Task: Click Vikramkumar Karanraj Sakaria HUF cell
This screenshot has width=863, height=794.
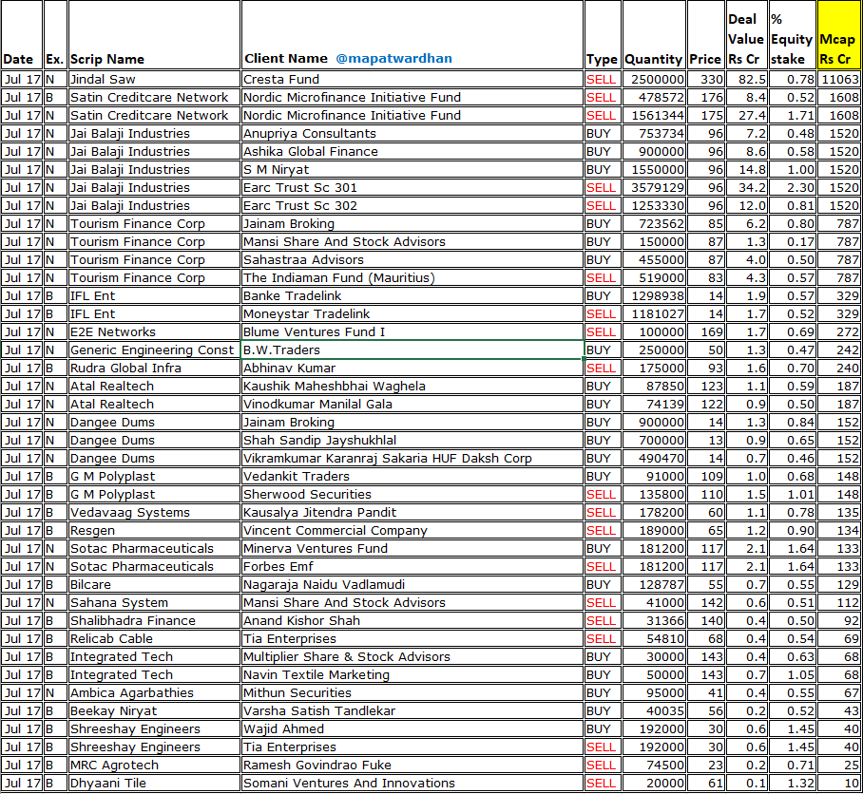Action: [412, 458]
